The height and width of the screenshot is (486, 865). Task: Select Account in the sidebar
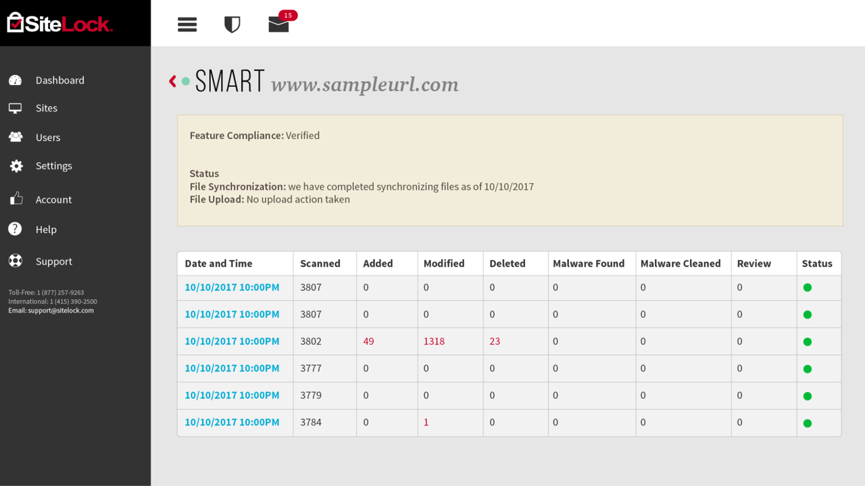click(x=53, y=200)
